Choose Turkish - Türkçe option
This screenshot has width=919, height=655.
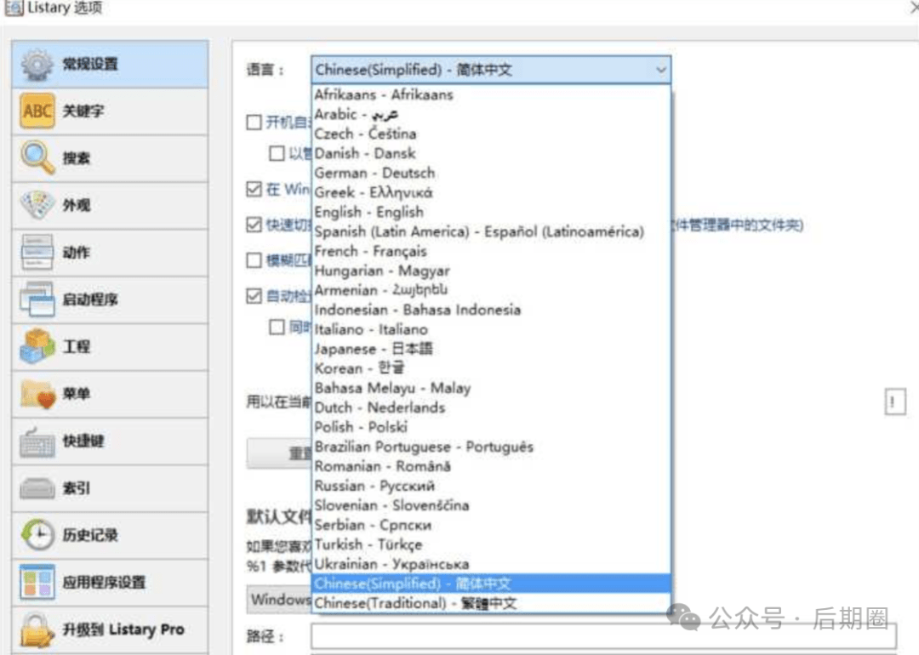[491, 545]
